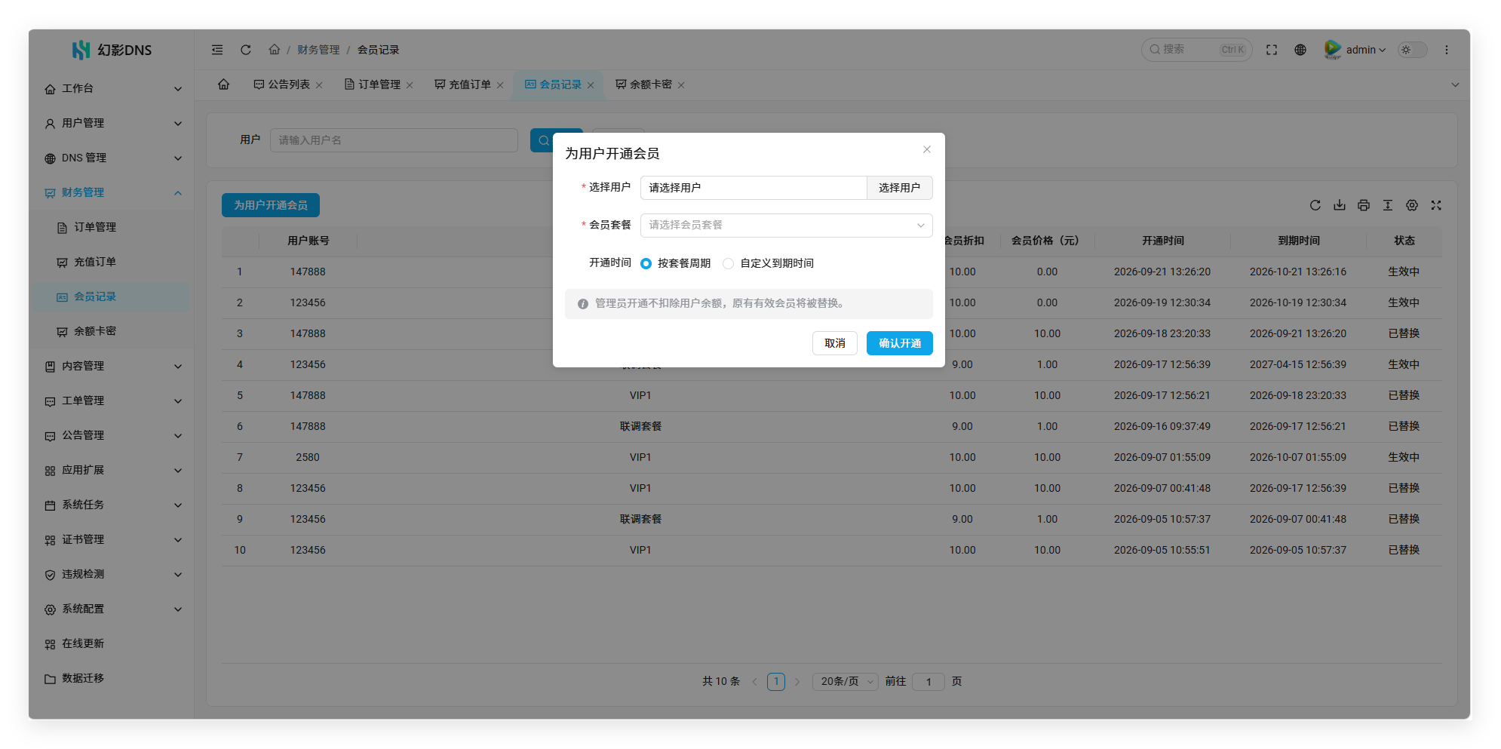Open the admin user dropdown

click(1355, 50)
